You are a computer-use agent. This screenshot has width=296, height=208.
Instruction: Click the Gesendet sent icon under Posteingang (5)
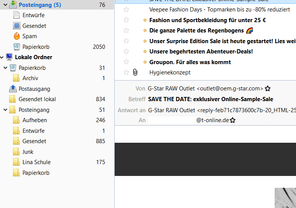pos(16,26)
